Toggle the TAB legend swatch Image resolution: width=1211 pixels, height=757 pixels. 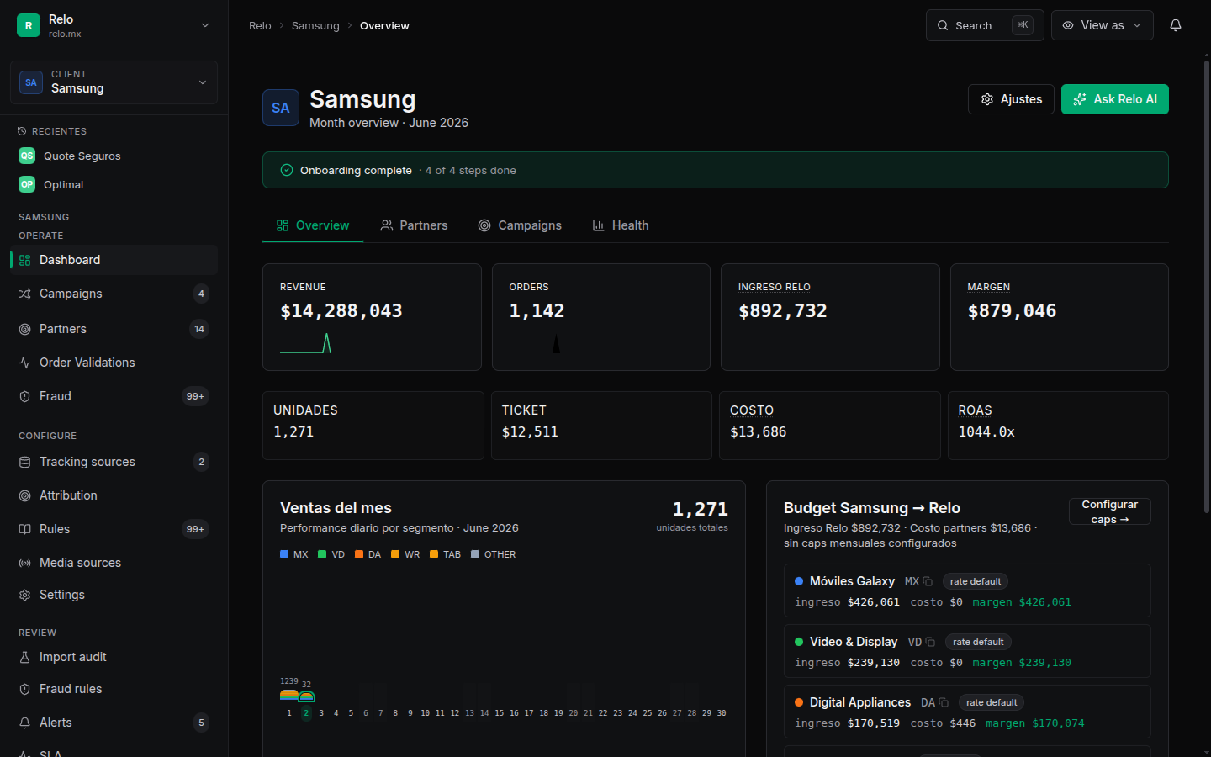434,554
